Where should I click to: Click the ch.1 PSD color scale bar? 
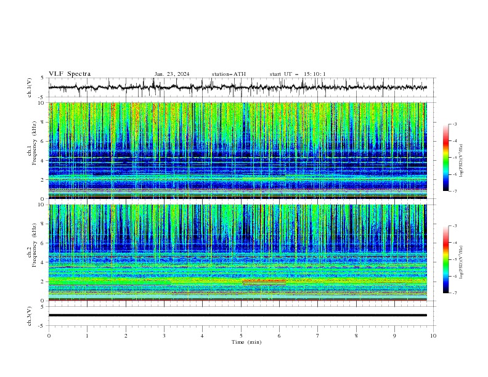[446, 158]
